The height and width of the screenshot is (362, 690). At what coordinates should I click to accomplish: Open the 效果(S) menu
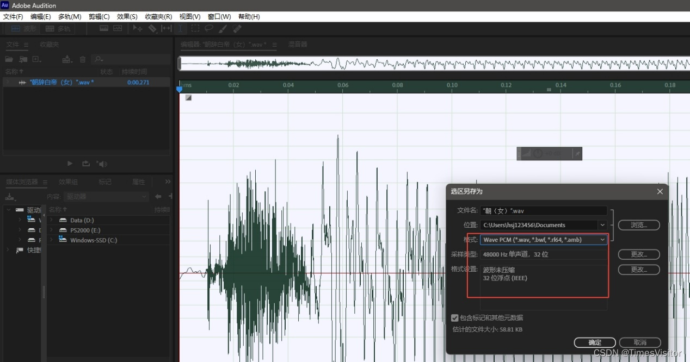[127, 17]
